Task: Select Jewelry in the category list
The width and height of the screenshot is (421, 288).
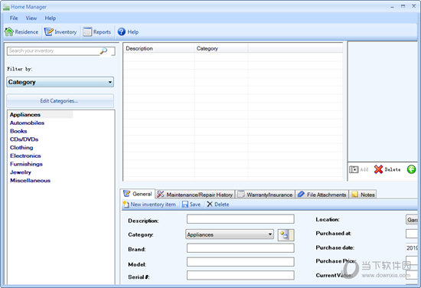Action: click(x=21, y=172)
